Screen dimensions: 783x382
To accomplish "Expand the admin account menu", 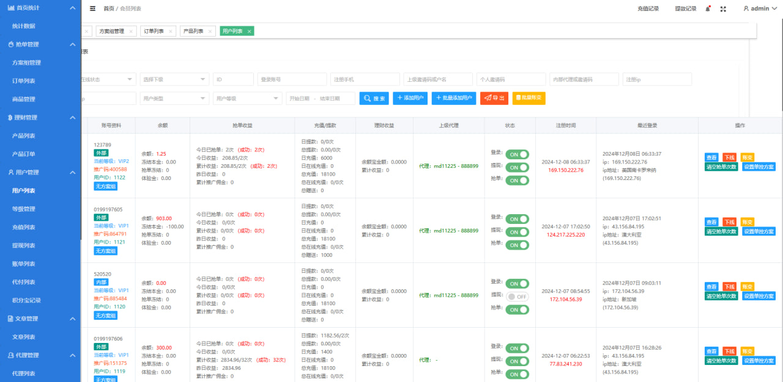I will tap(760, 9).
